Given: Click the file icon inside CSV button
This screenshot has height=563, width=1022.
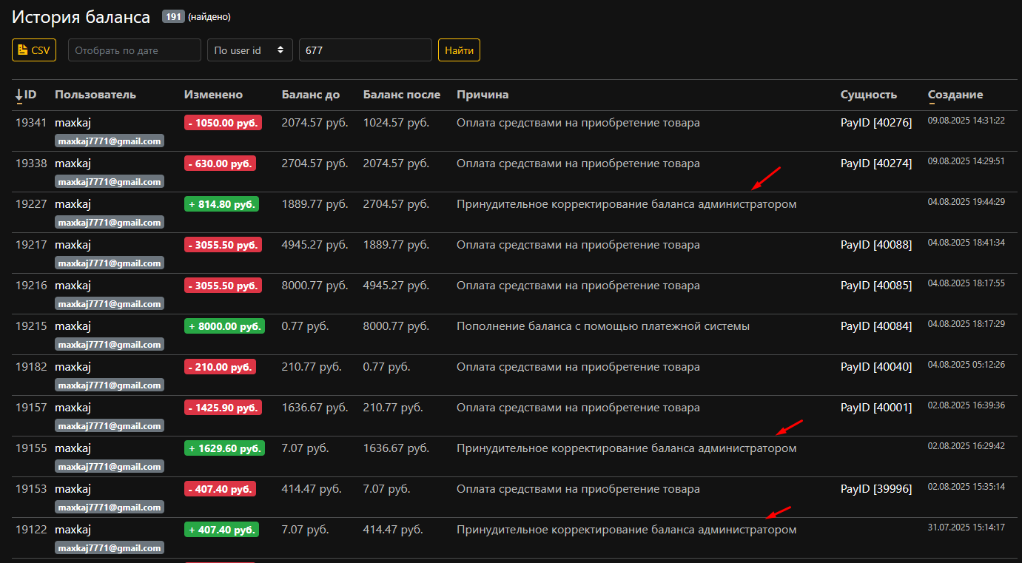Looking at the screenshot, I should [x=22, y=50].
